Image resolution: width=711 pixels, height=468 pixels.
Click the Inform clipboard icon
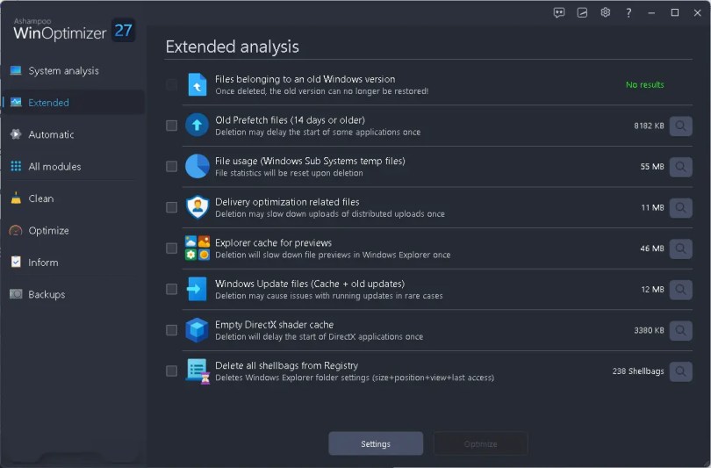16,263
